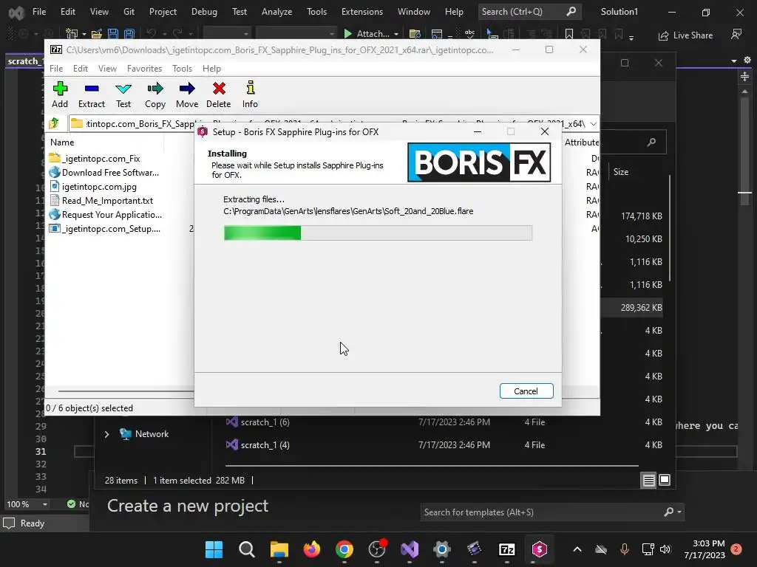Open template search options dropdown

pyautogui.click(x=679, y=512)
